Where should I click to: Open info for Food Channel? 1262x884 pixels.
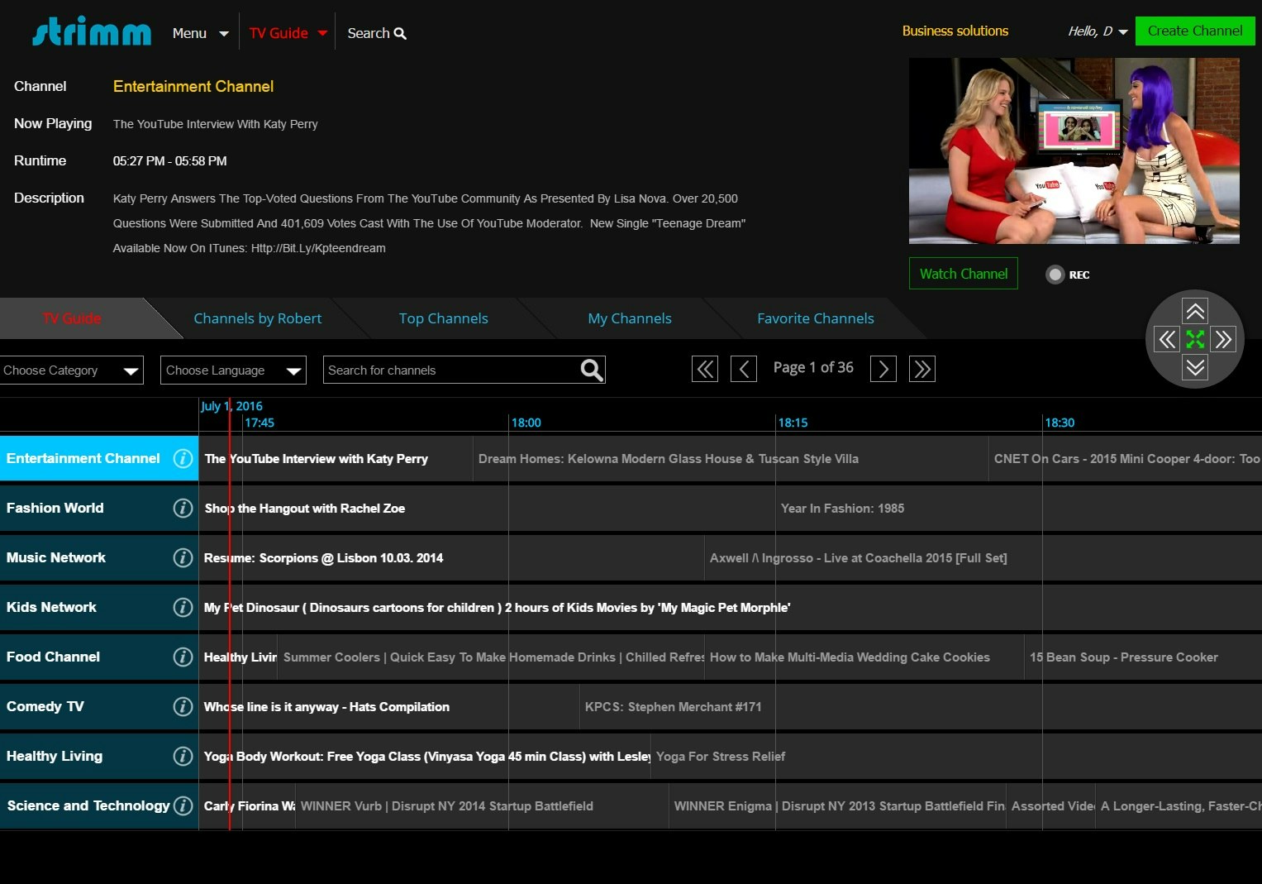pyautogui.click(x=183, y=657)
